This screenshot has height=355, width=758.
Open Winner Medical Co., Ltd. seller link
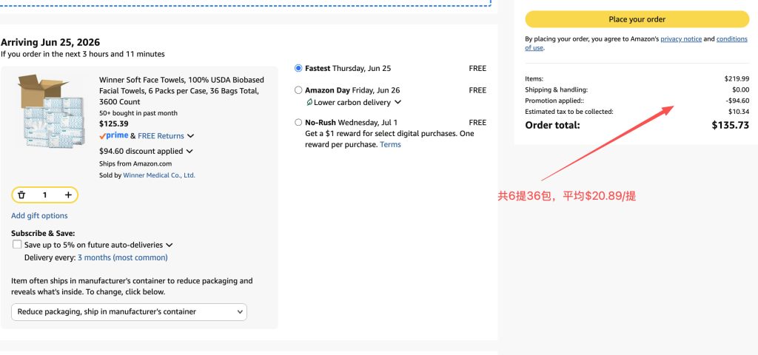[159, 175]
